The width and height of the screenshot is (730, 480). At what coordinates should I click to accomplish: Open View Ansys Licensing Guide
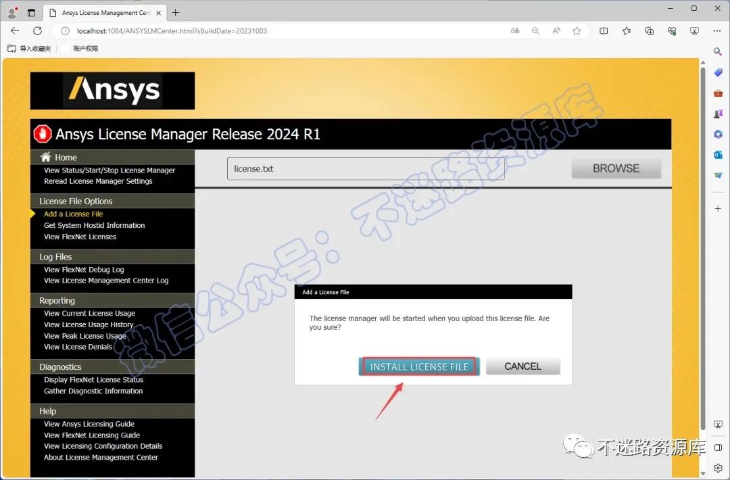[x=89, y=424]
